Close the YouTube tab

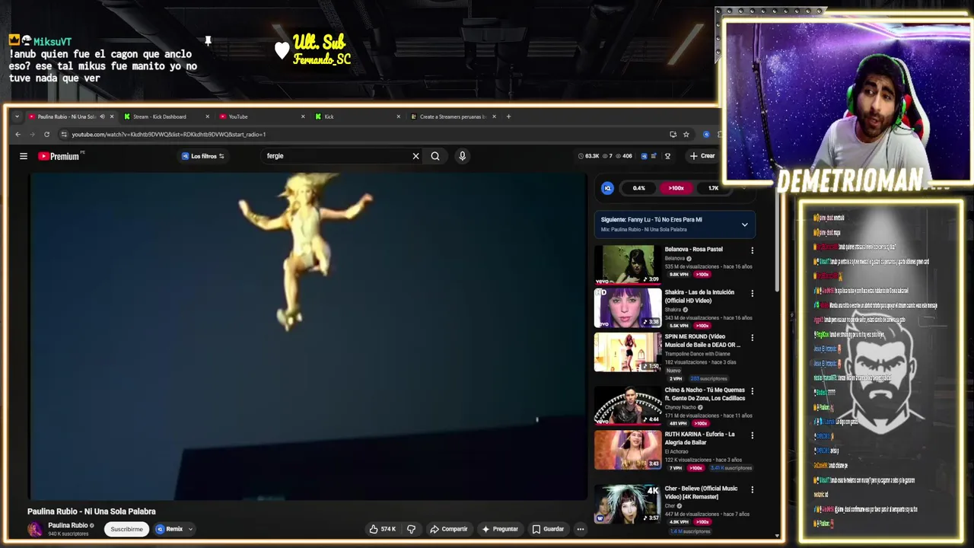(x=303, y=116)
